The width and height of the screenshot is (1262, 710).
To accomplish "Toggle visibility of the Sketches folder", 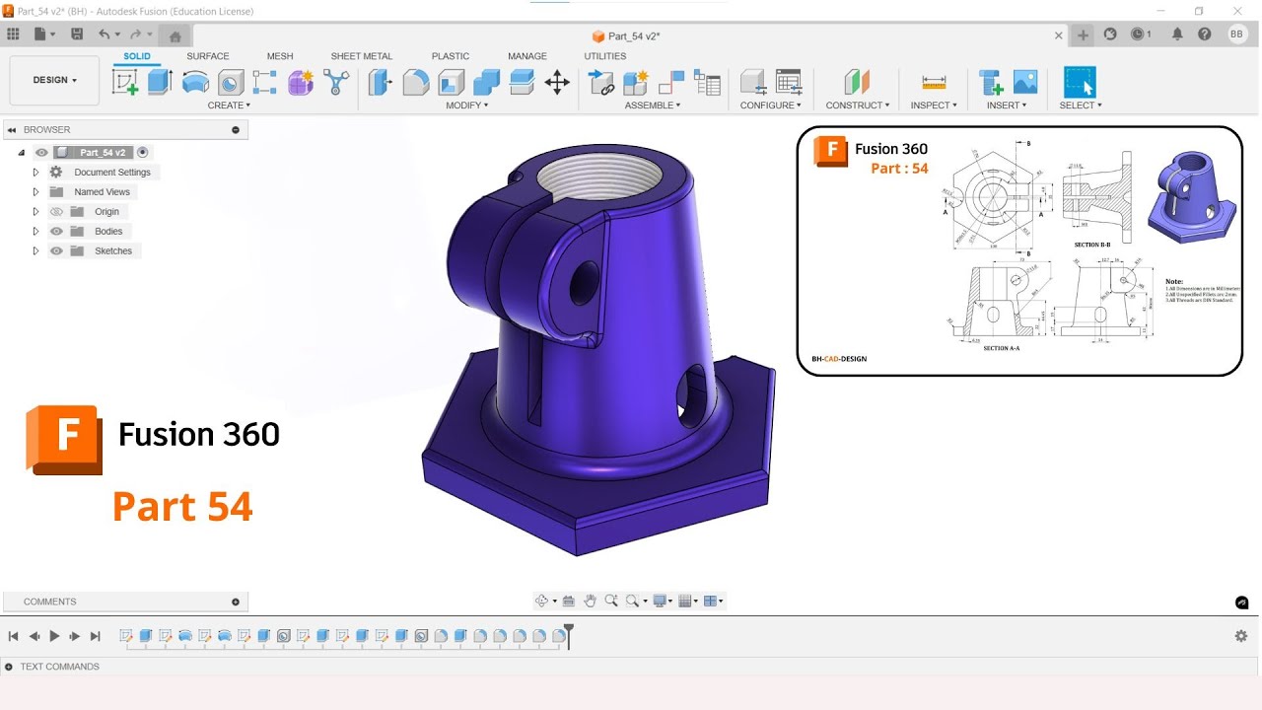I will pos(56,251).
